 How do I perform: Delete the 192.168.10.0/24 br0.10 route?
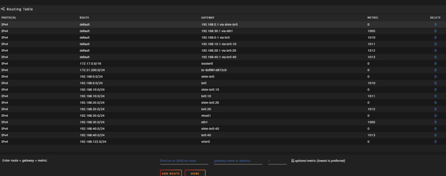[435, 96]
